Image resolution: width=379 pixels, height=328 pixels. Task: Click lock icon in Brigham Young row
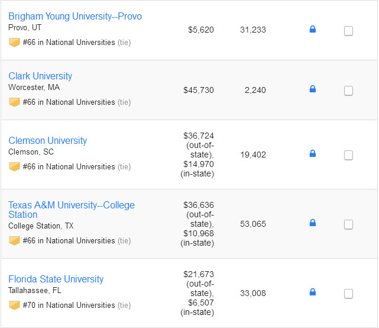(313, 29)
